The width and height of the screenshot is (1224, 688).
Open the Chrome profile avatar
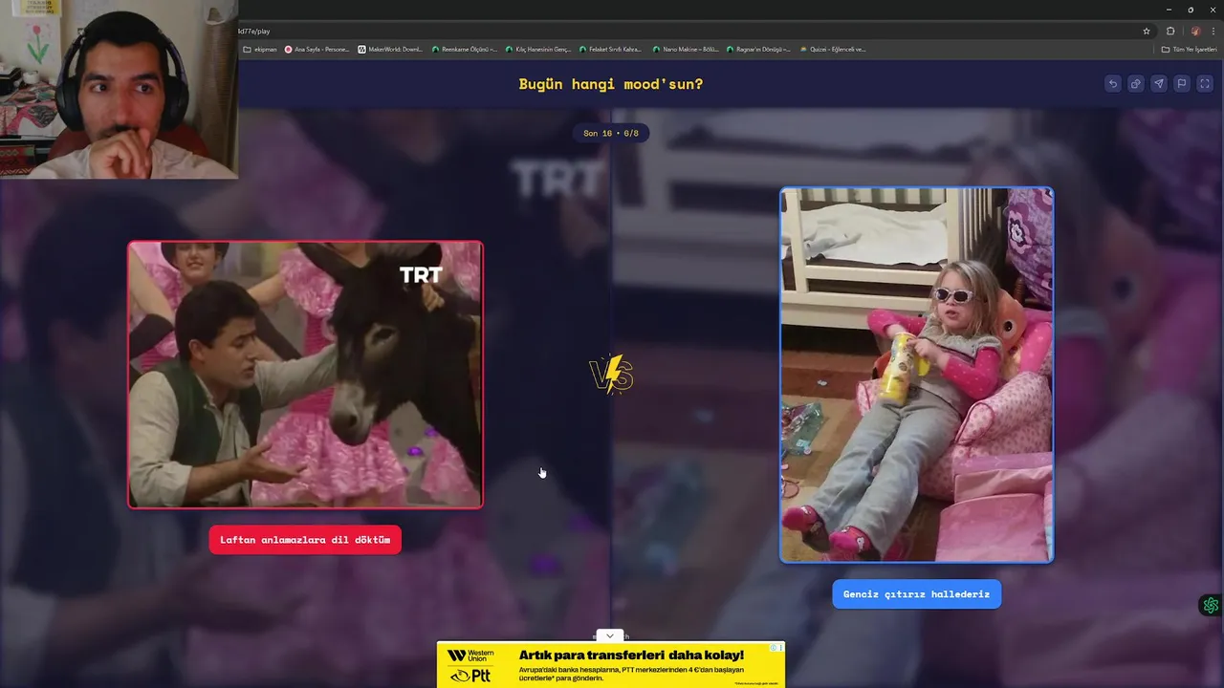tap(1195, 31)
